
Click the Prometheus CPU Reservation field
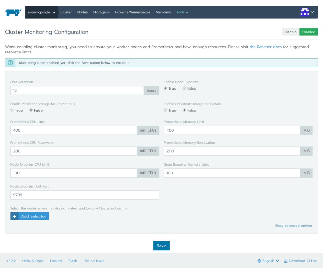click(74, 151)
